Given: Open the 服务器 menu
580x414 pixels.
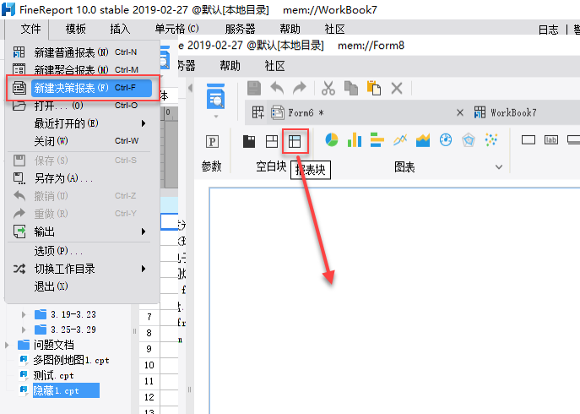Looking at the screenshot, I should tap(240, 29).
